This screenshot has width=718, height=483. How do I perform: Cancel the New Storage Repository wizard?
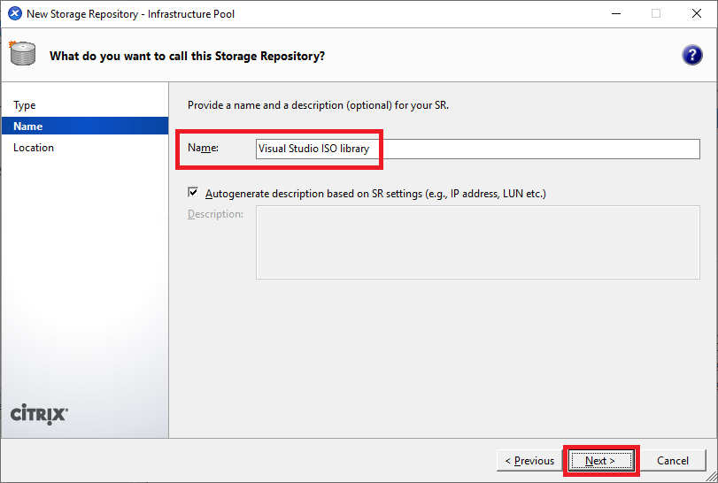[x=673, y=461]
